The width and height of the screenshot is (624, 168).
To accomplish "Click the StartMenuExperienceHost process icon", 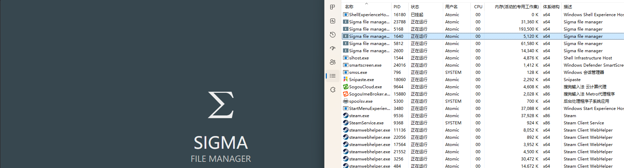I will (x=345, y=108).
